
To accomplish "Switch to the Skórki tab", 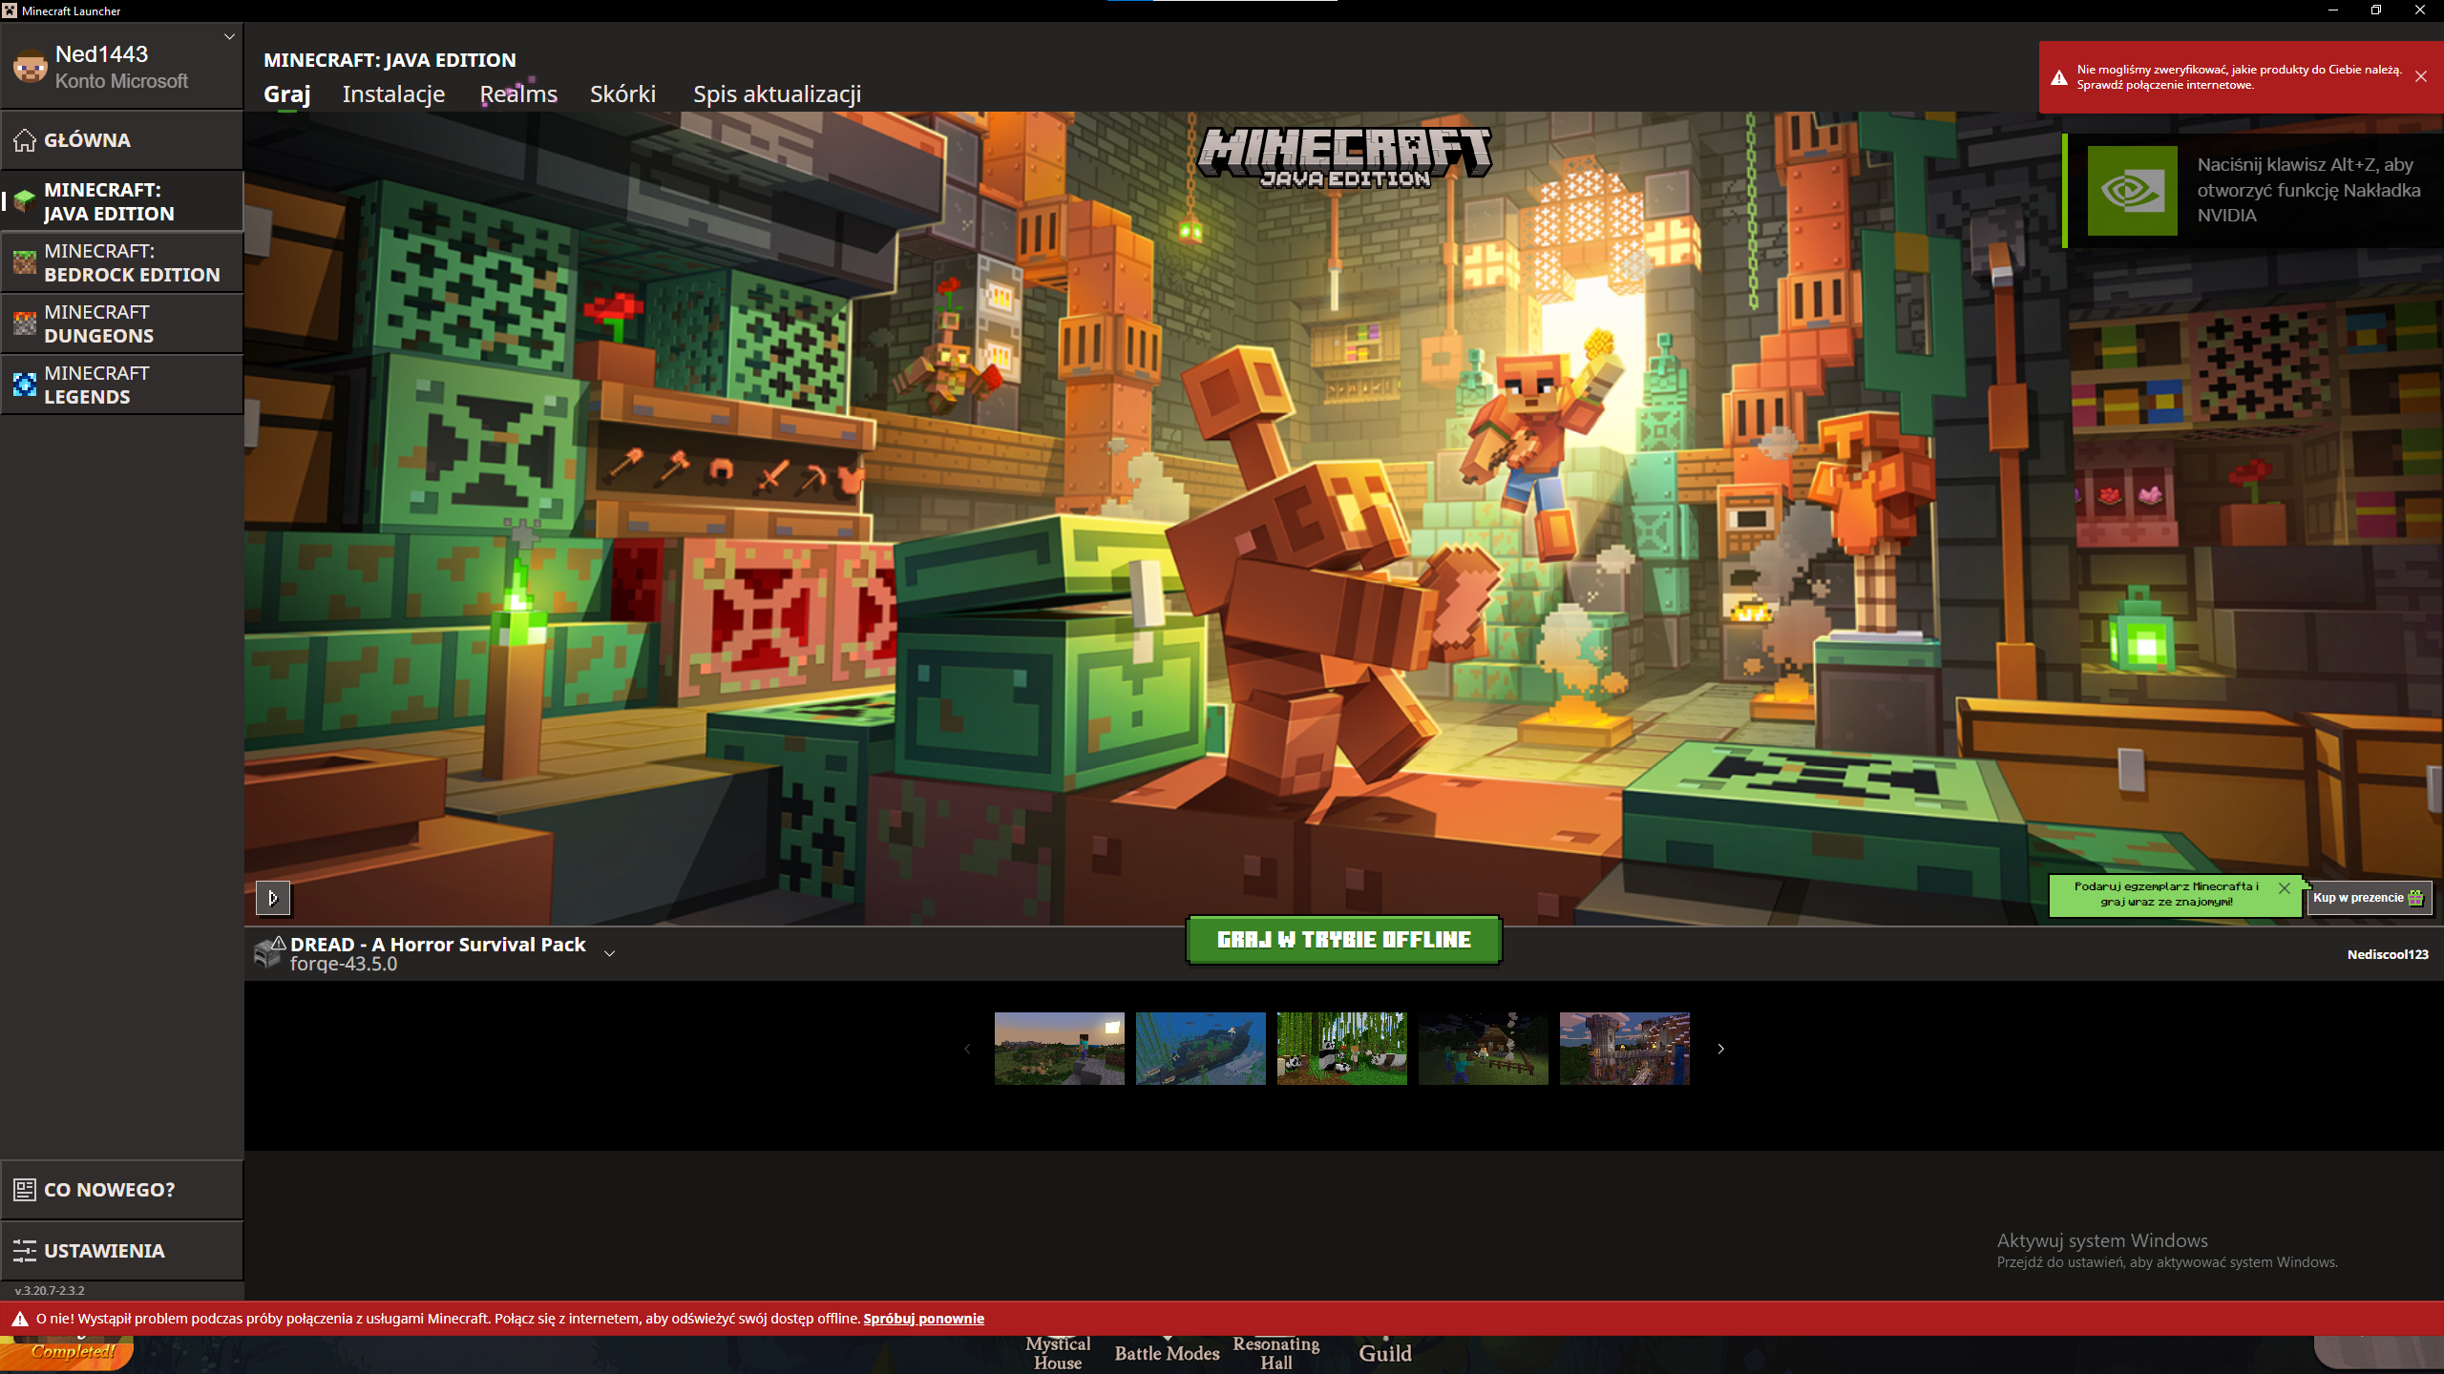I will pos(622,94).
